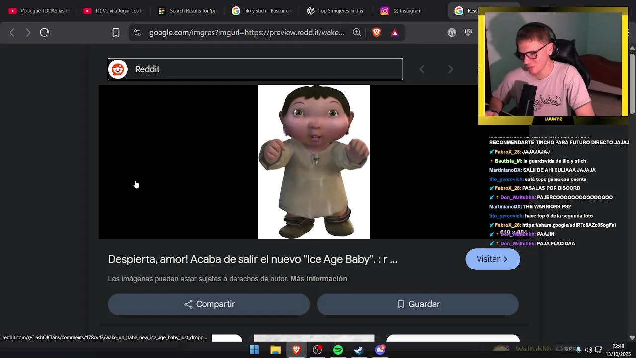Click the microphone tray icon

point(578,350)
